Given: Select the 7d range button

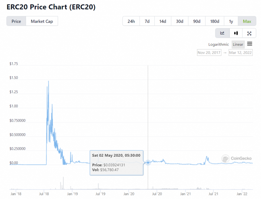Looking at the screenshot, I should [147, 21].
